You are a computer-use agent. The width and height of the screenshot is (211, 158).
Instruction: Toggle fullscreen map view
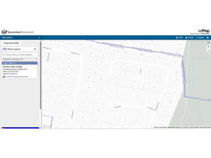pos(208,42)
